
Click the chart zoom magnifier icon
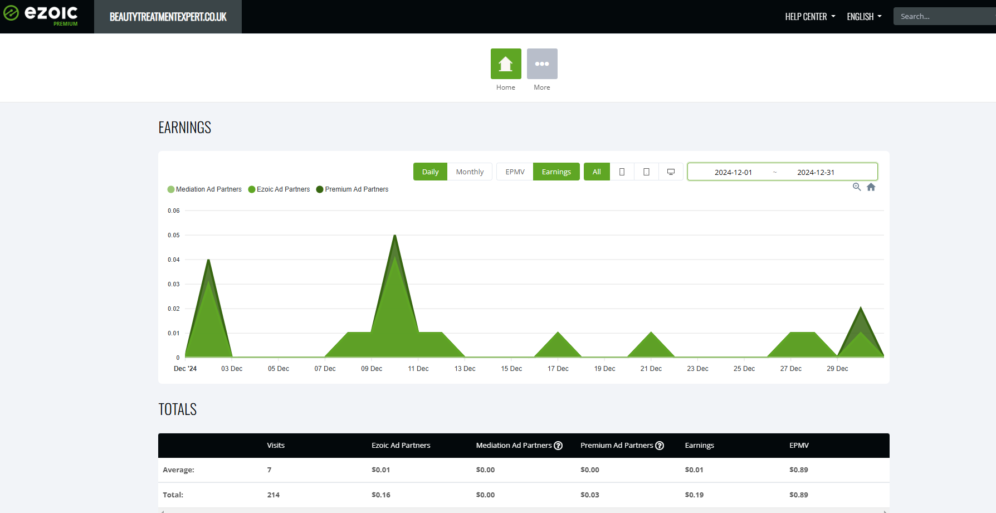point(857,187)
